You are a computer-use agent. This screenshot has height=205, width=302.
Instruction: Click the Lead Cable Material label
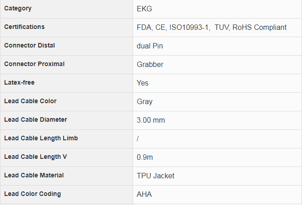coord(34,176)
